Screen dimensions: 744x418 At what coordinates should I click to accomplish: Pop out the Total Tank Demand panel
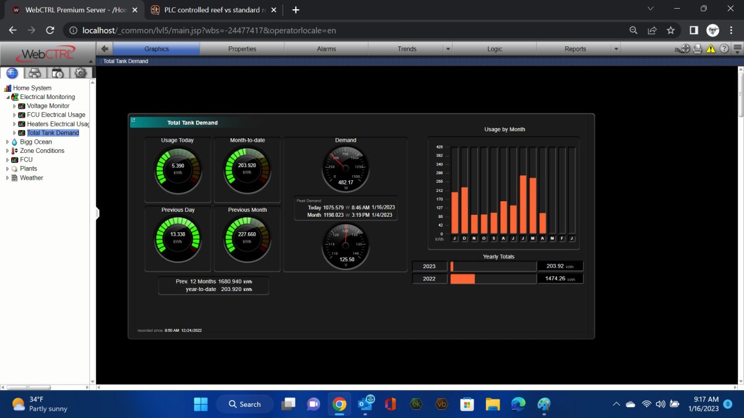tap(133, 121)
